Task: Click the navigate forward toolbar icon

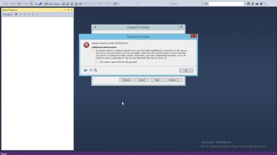Action: coord(13,4)
